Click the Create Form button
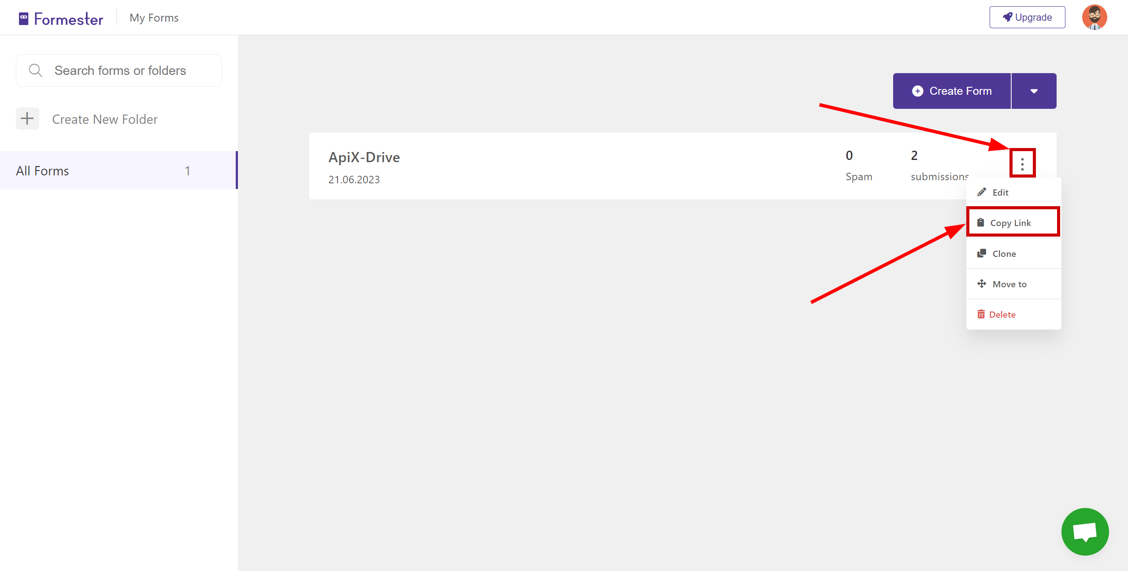Screen dimensions: 1128x571 coord(952,90)
